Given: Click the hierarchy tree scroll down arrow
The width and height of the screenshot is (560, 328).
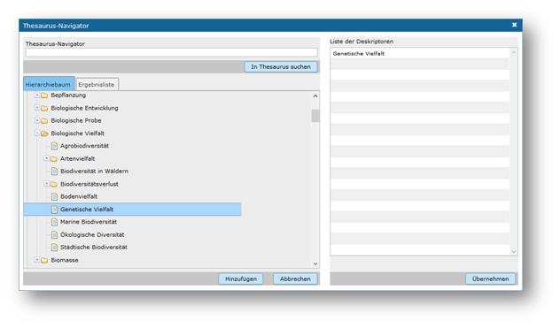Looking at the screenshot, I should tap(315, 263).
